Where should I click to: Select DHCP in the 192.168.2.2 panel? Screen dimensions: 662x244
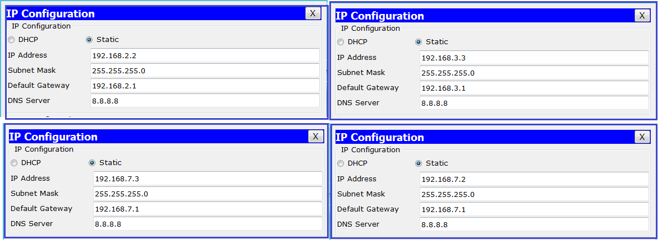click(11, 40)
